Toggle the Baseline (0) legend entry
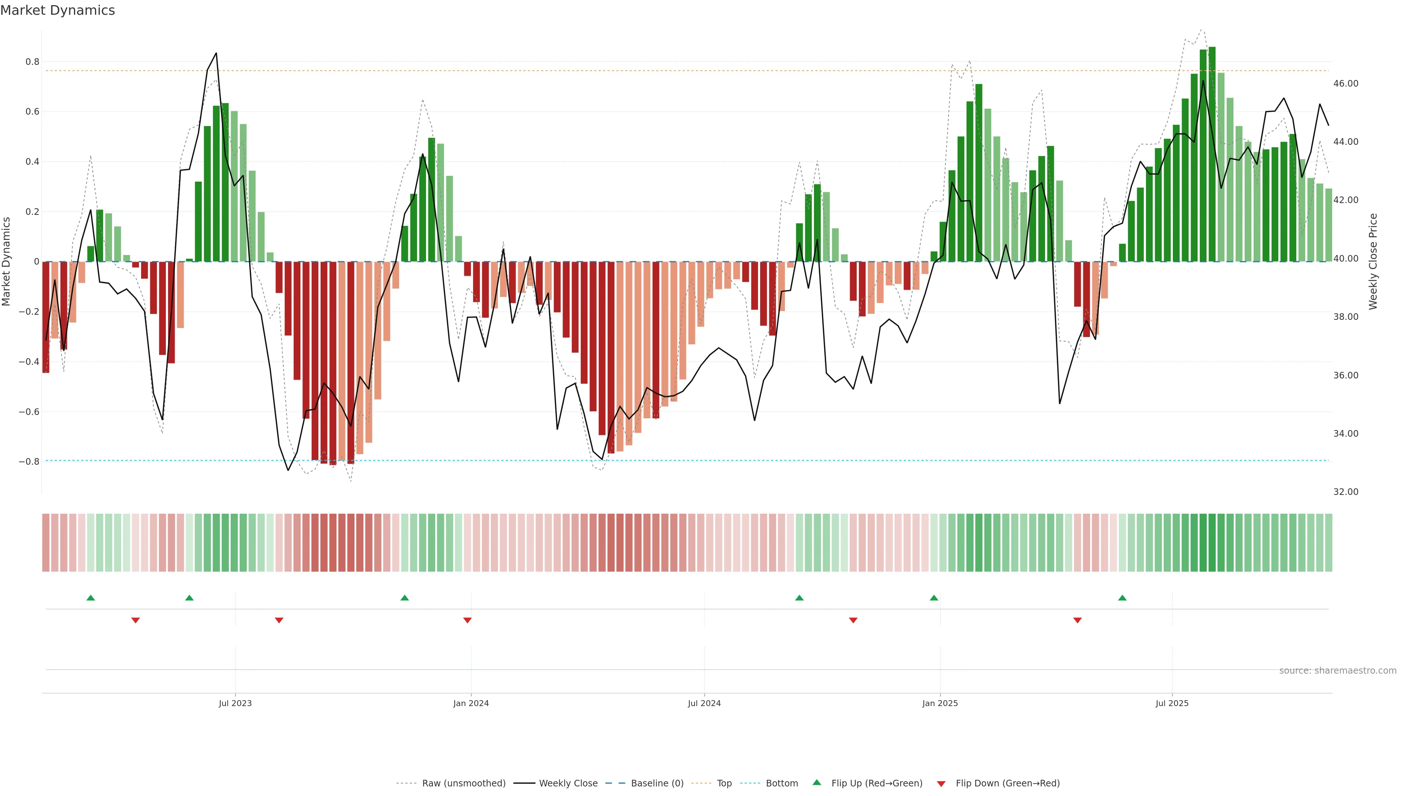 pos(657,783)
